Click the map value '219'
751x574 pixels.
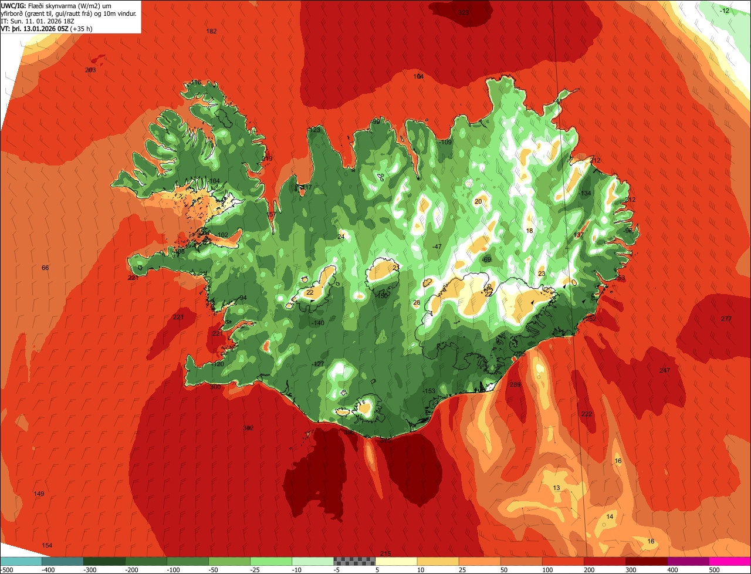coord(268,158)
